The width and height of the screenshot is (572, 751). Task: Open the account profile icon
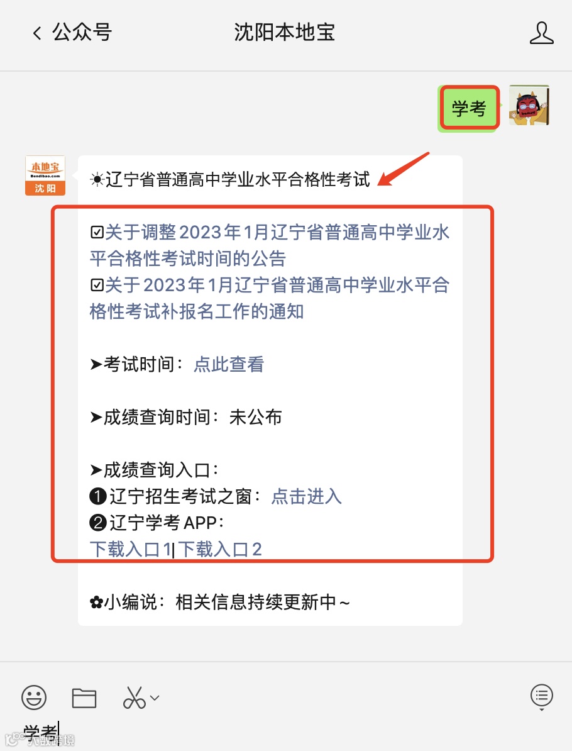(x=541, y=33)
